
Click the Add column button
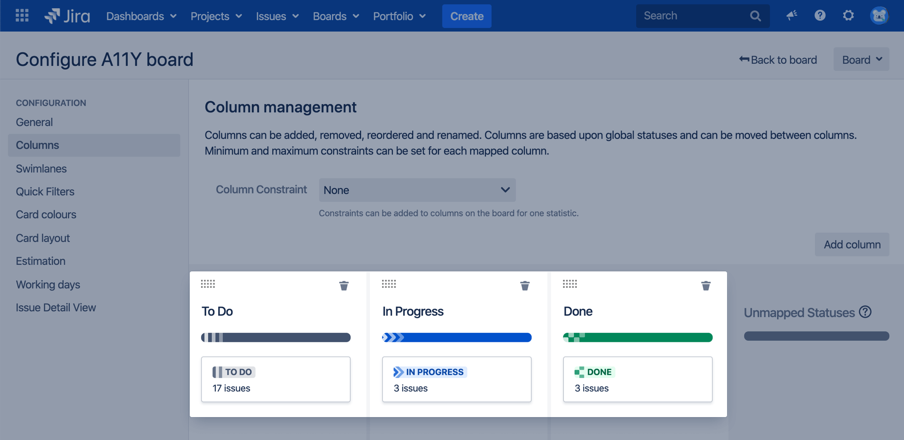(852, 244)
